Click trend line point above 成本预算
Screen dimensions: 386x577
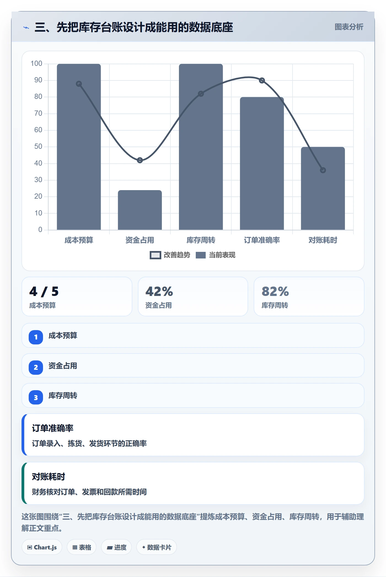click(x=79, y=84)
